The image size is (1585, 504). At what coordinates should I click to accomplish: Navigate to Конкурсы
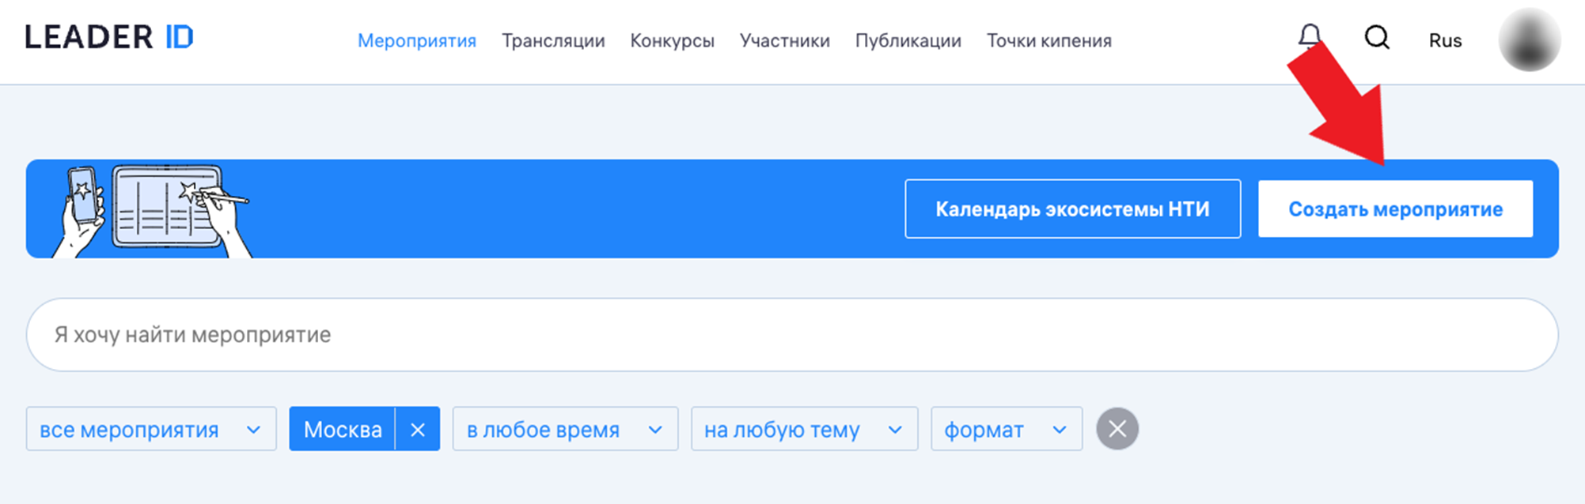[672, 41]
